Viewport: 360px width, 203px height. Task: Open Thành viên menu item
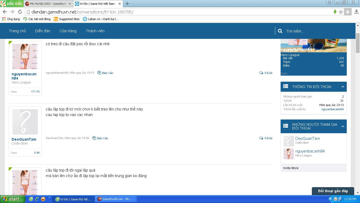click(x=95, y=31)
